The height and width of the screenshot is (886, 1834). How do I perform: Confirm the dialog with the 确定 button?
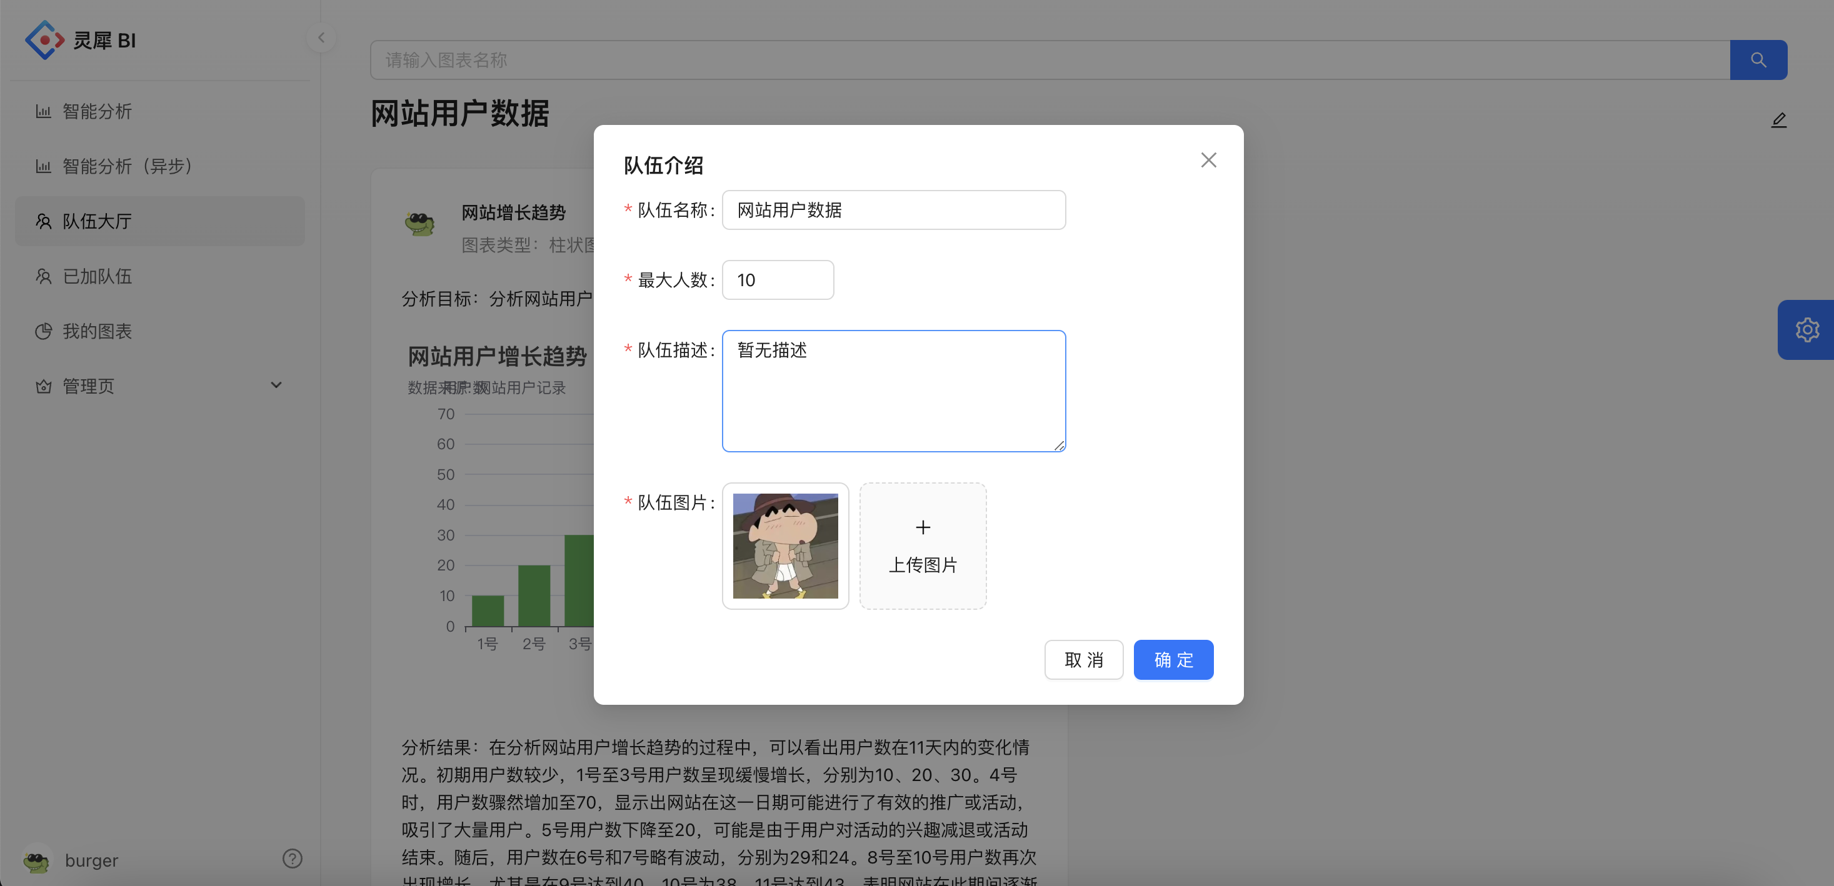[x=1173, y=660]
